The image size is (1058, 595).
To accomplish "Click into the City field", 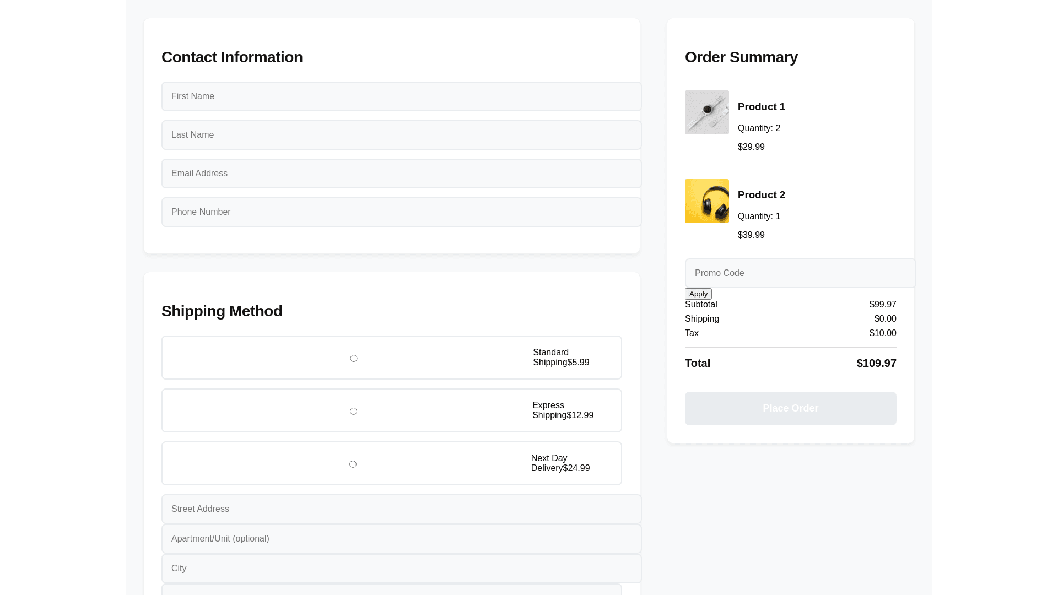I will coord(401,569).
